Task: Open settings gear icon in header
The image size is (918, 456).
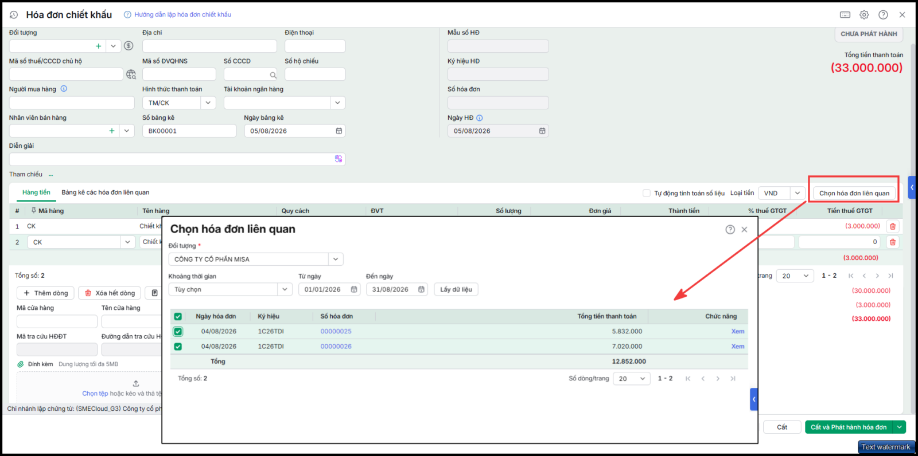Action: [x=864, y=15]
